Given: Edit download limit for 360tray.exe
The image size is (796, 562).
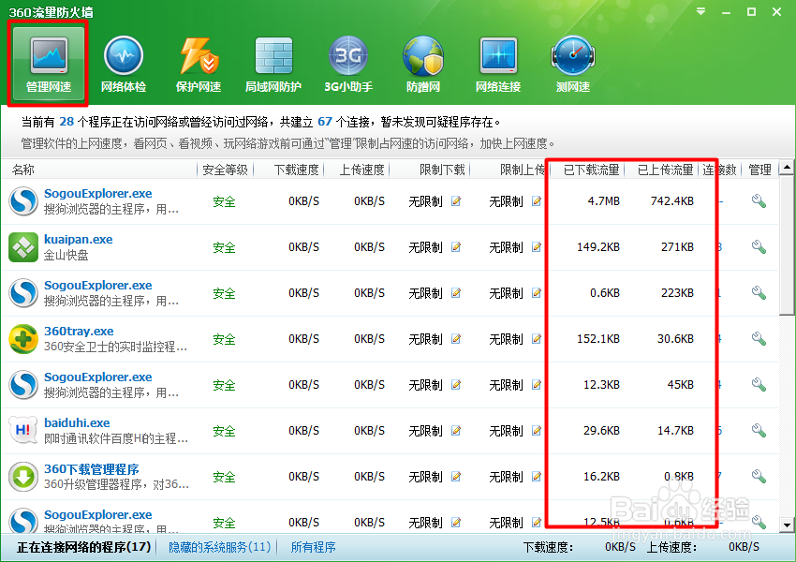Looking at the screenshot, I should pyautogui.click(x=456, y=339).
